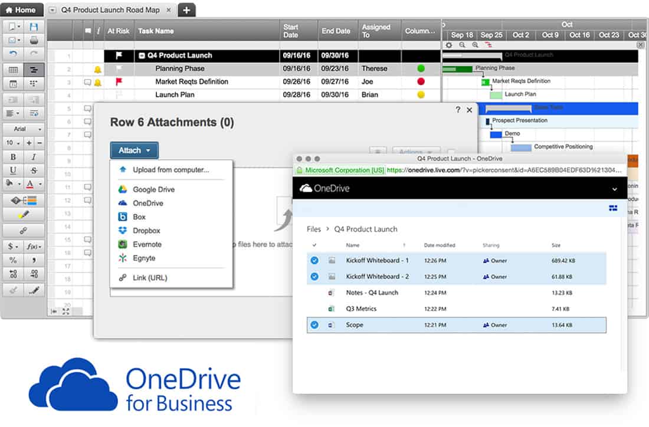Uncheck the Scope file checkbox
This screenshot has height=427, width=649.
click(x=314, y=325)
